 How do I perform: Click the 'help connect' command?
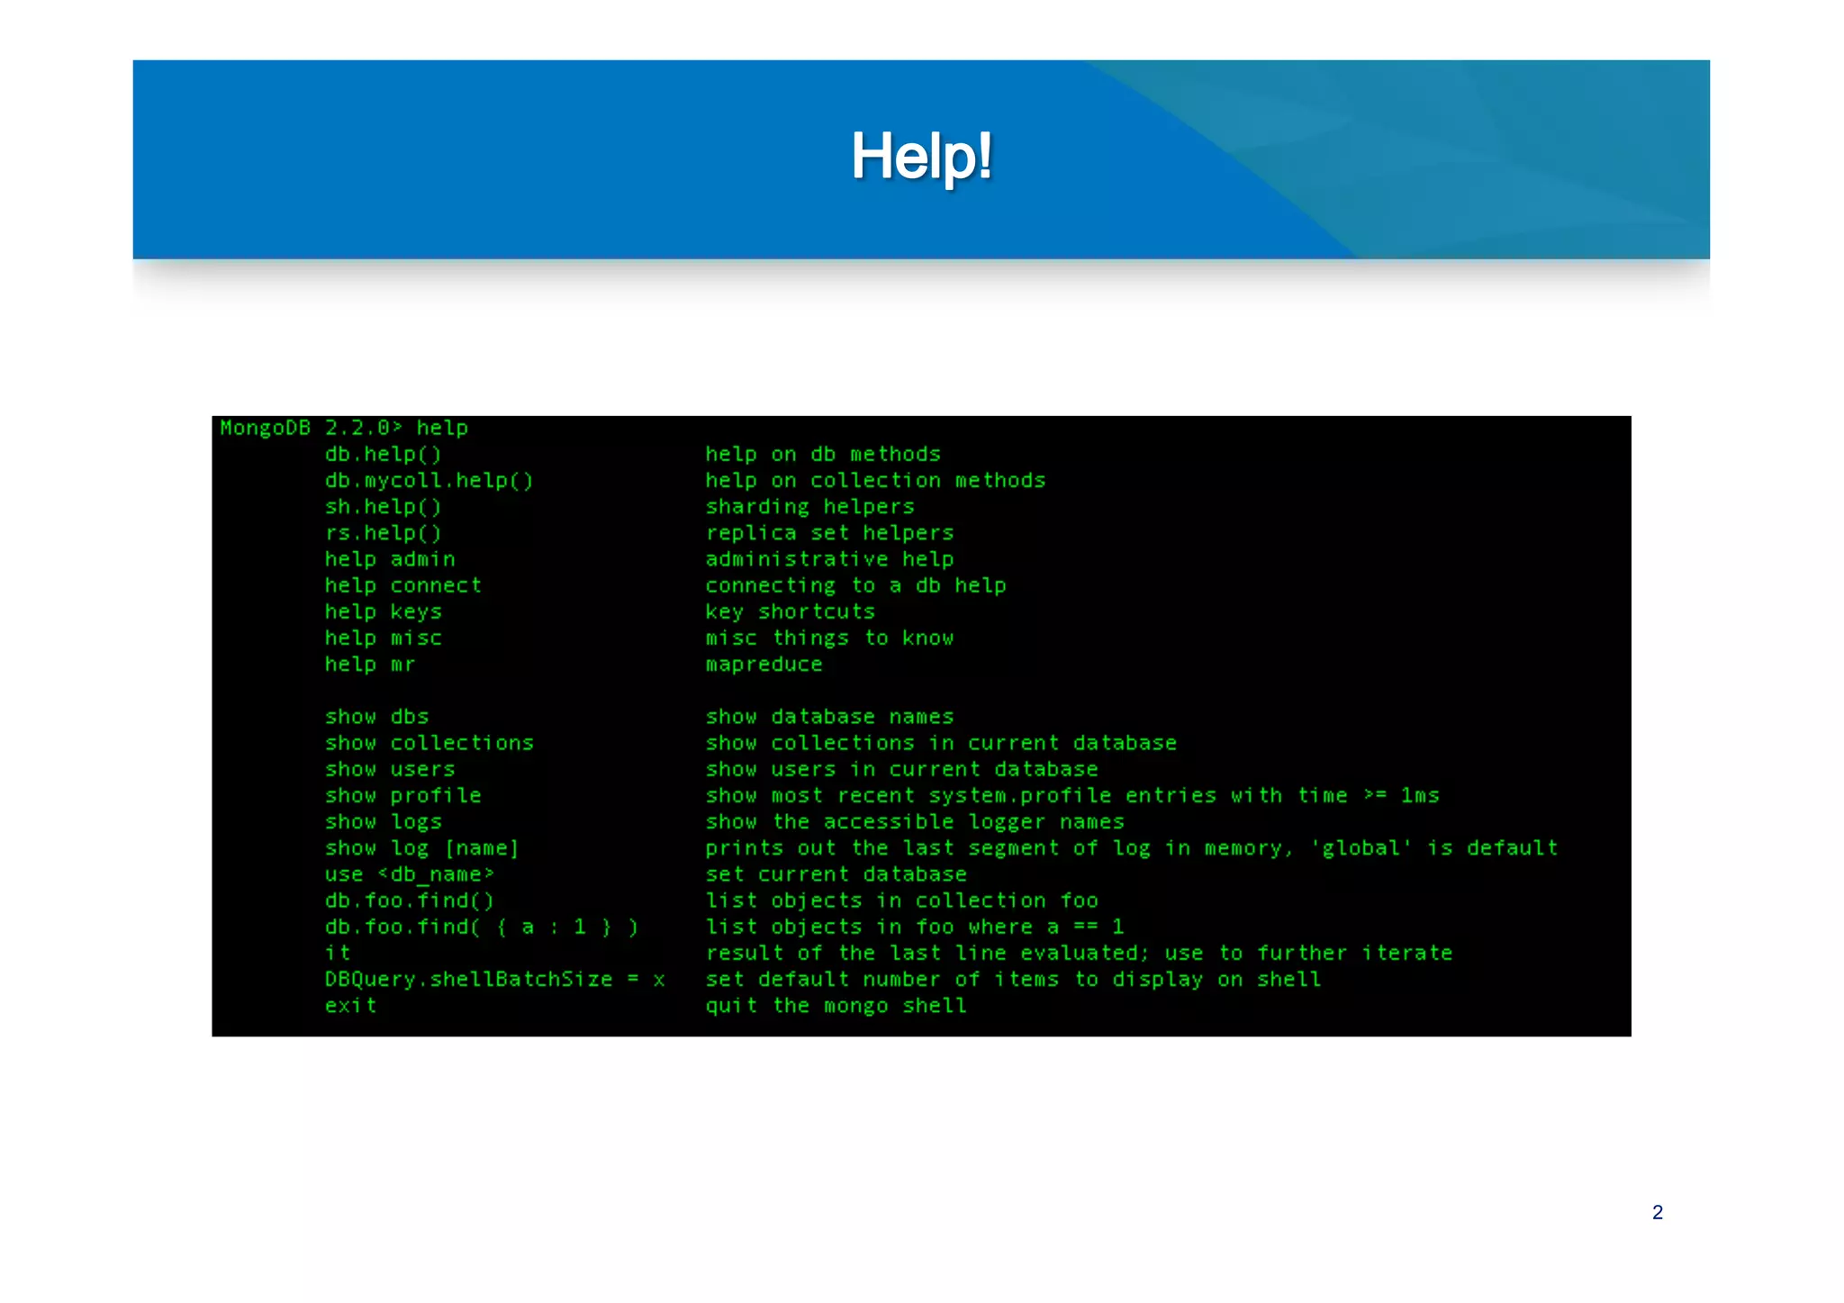point(402,585)
